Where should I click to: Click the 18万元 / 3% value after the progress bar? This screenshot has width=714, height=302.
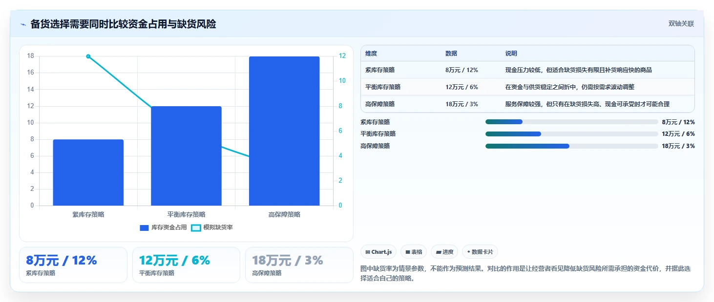pos(678,146)
